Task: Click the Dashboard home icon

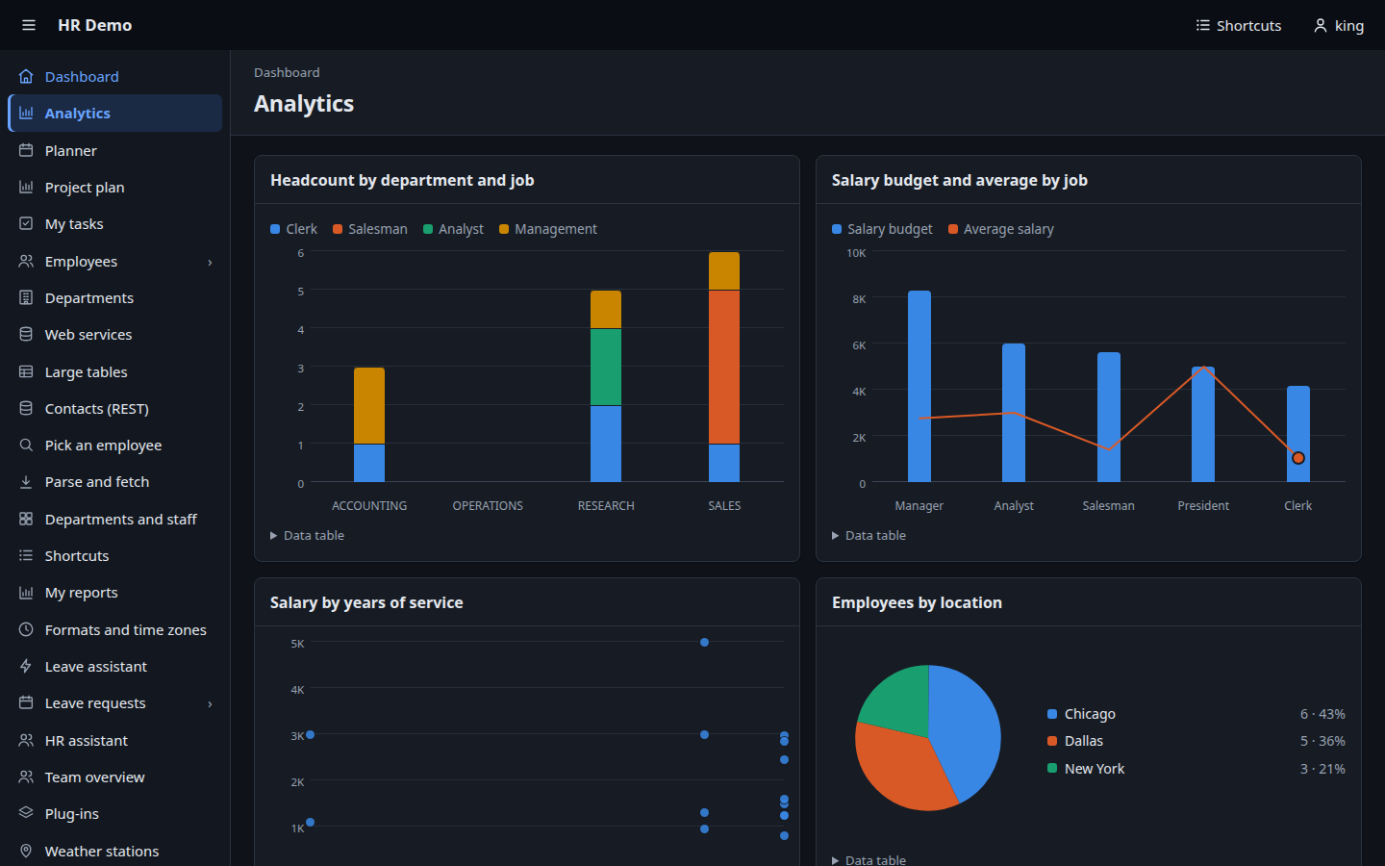Action: tap(26, 76)
